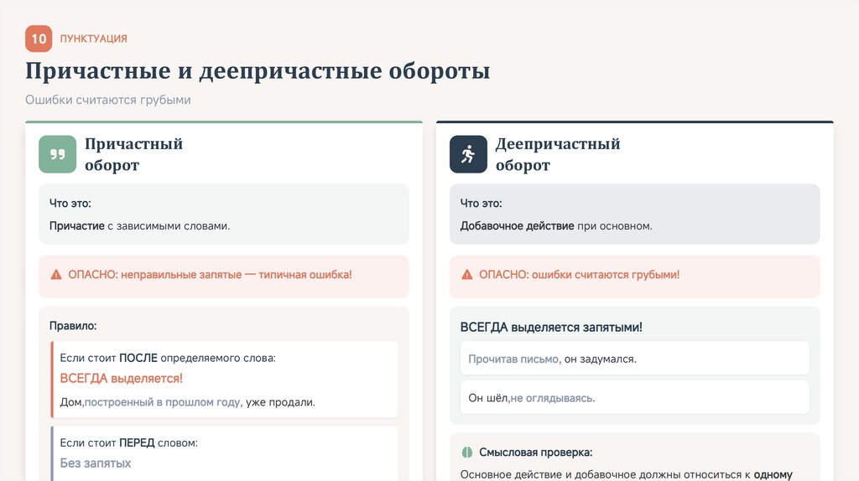
Task: Click example 'Он шёл, не оглядываясь.'
Action: (x=531, y=398)
